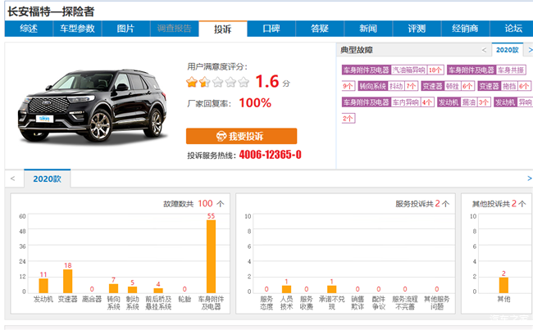533x330 pixels.
Task: Select the 经销商 dealers tab
Action: click(x=465, y=29)
